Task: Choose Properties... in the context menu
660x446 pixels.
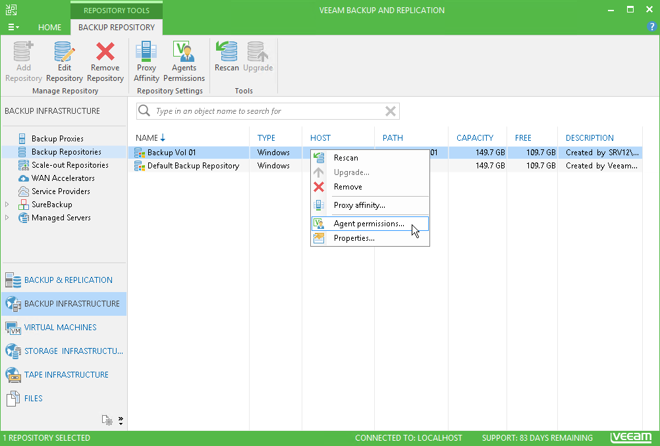Action: [370, 238]
